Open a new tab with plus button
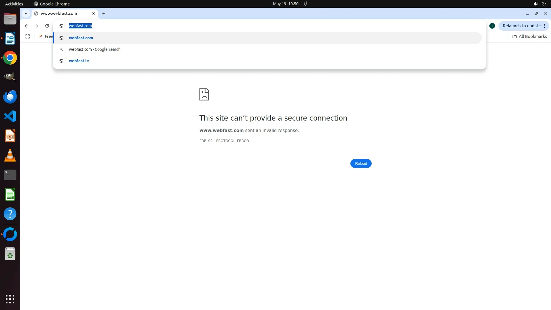Screen dimensions: 551x310 coord(104,13)
